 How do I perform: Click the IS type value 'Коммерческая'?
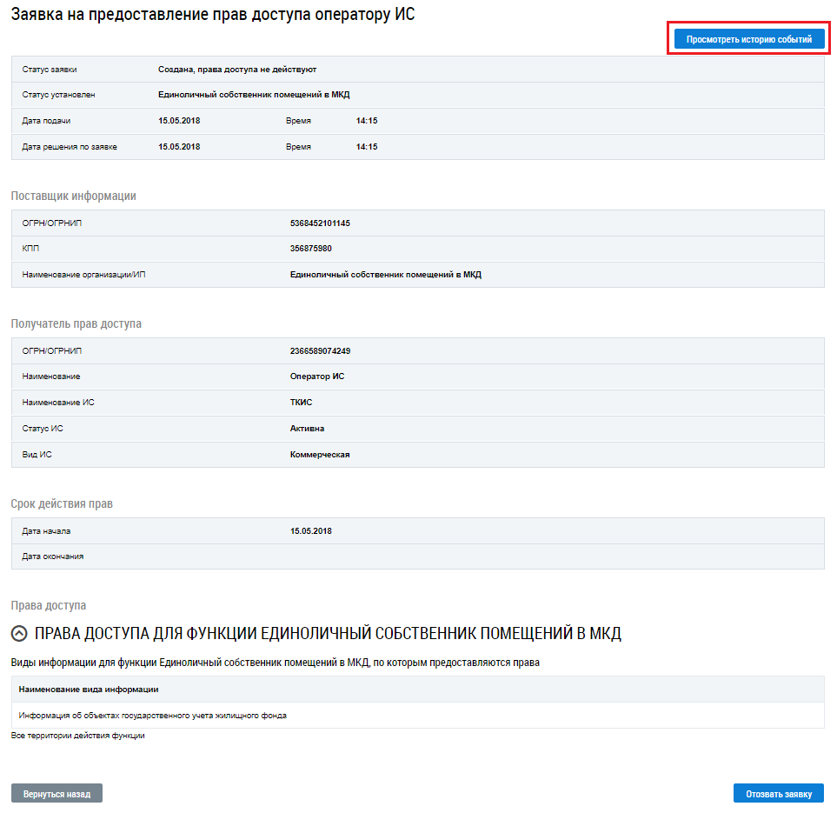point(319,455)
